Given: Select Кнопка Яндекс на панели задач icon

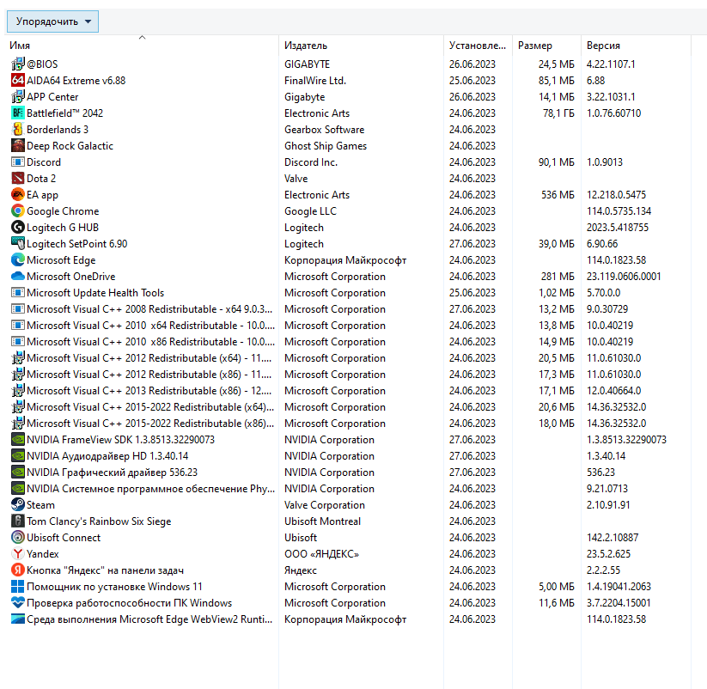Looking at the screenshot, I should [17, 570].
